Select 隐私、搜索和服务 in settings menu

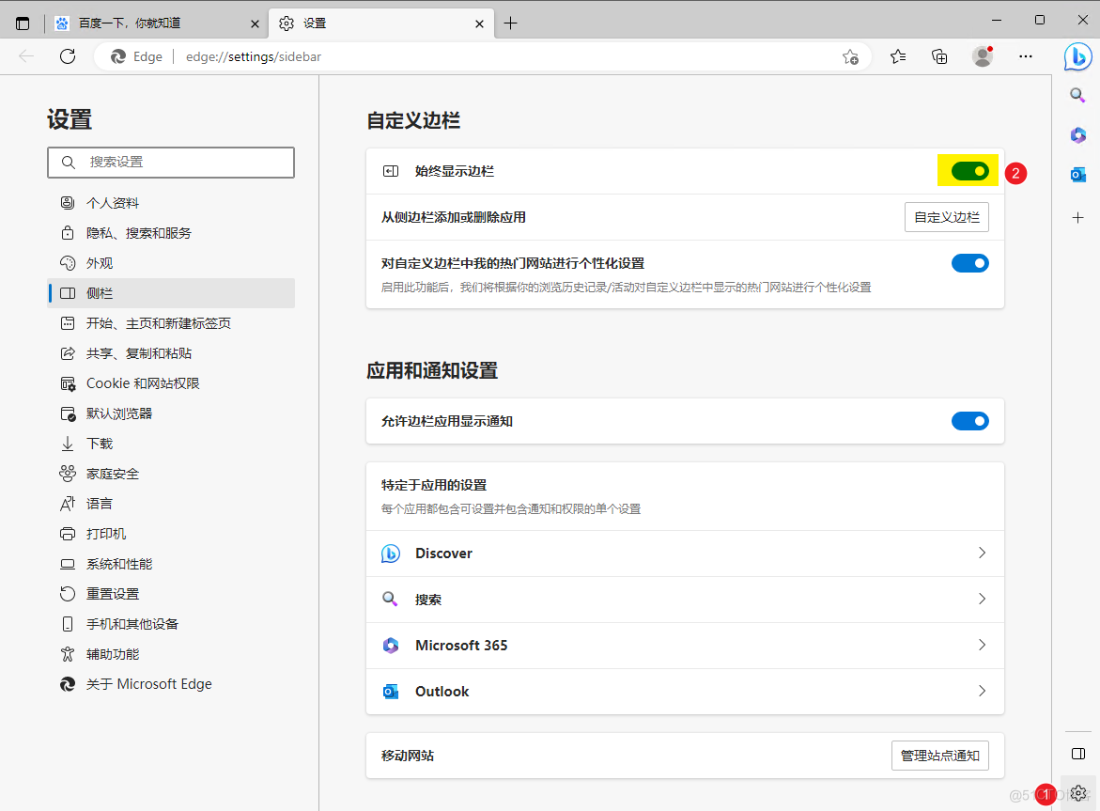138,233
